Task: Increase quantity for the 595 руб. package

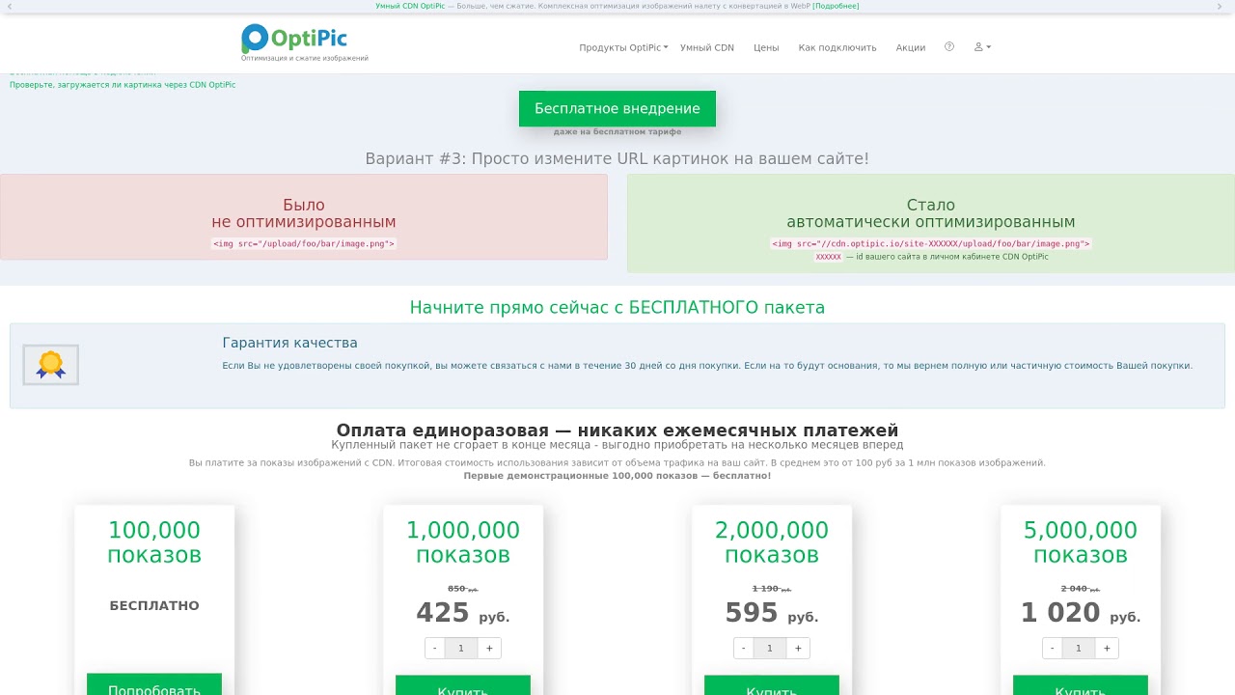Action: pyautogui.click(x=798, y=648)
